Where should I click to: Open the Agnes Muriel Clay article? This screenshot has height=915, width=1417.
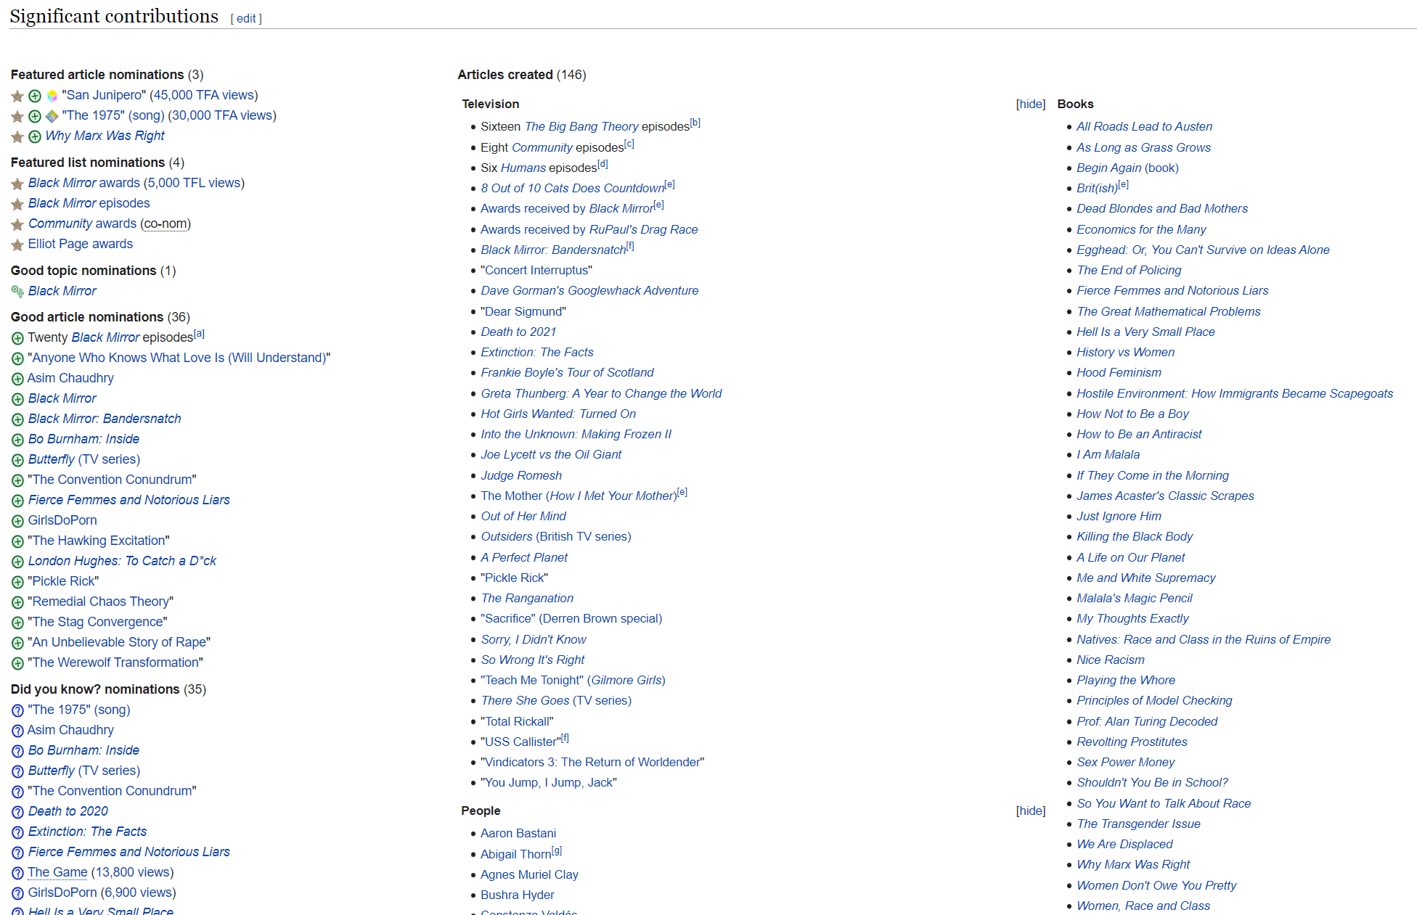[529, 874]
